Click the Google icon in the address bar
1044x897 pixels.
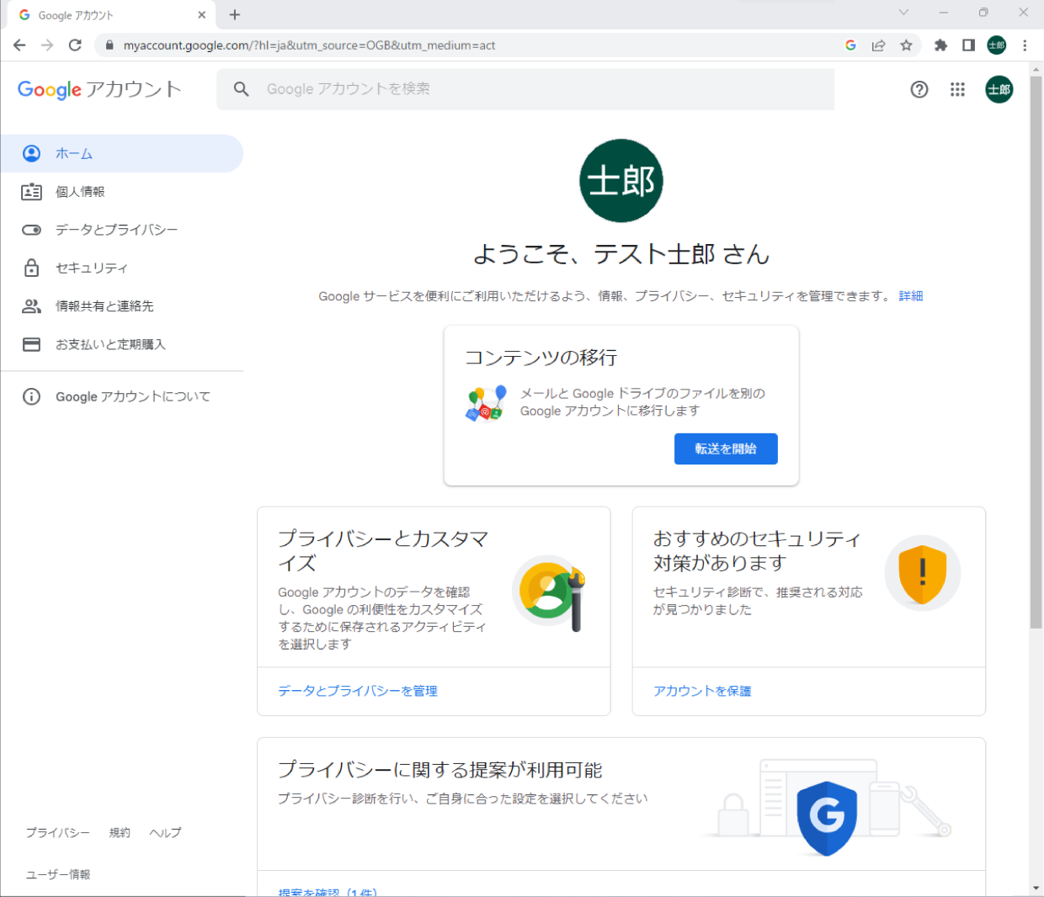850,45
